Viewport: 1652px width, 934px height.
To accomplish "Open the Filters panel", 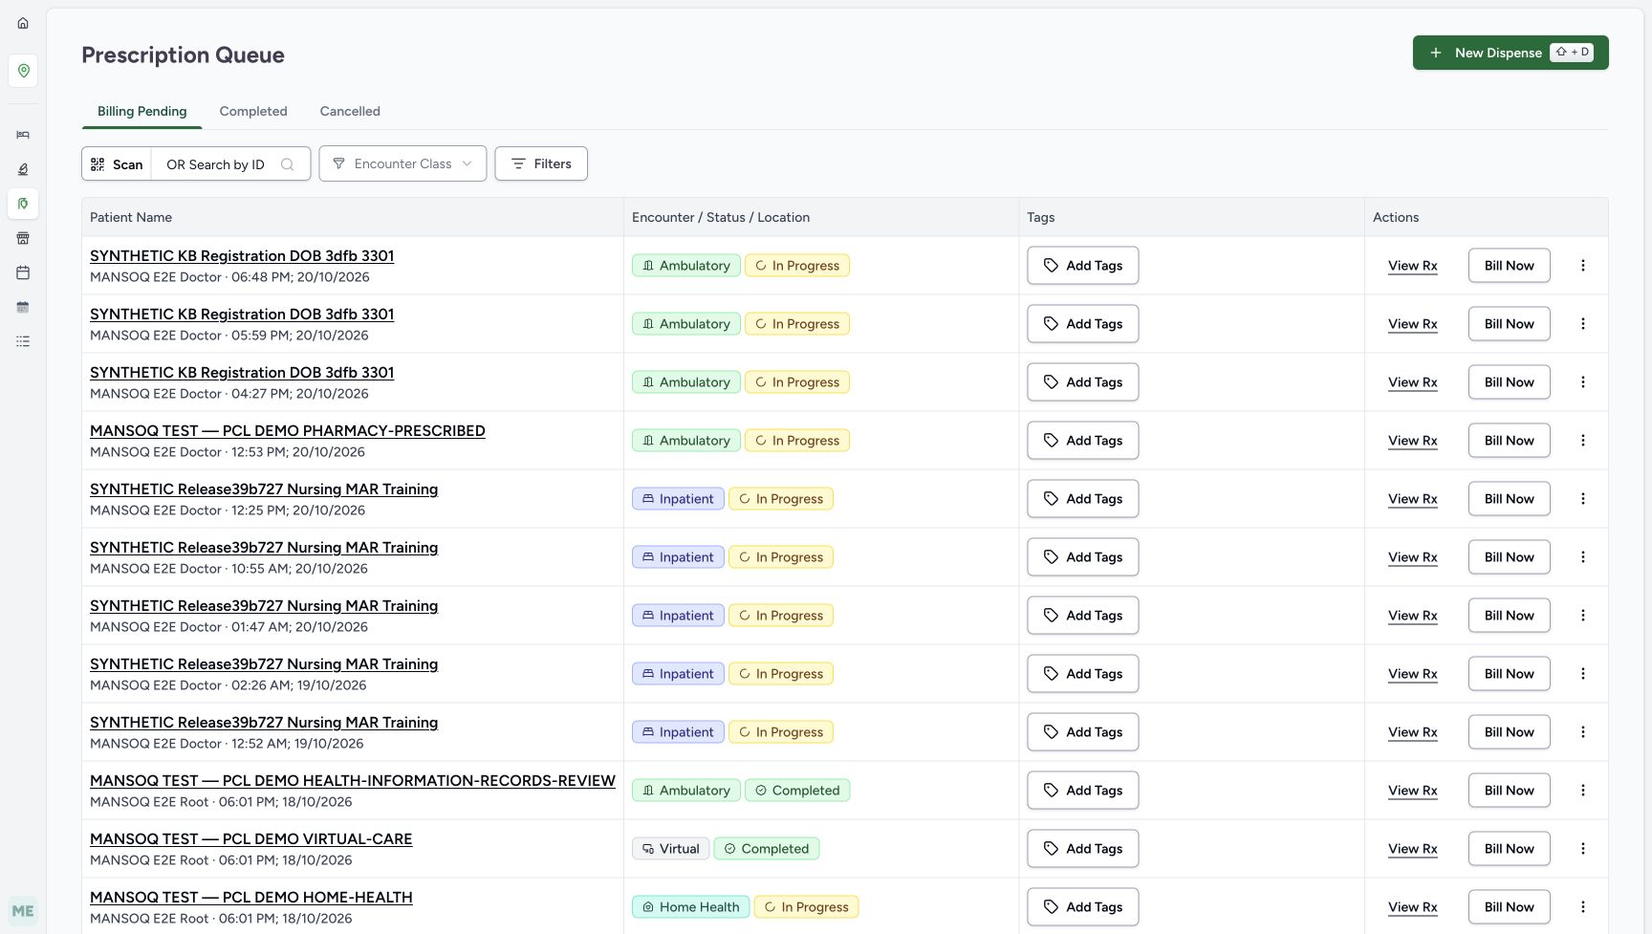I will (541, 163).
